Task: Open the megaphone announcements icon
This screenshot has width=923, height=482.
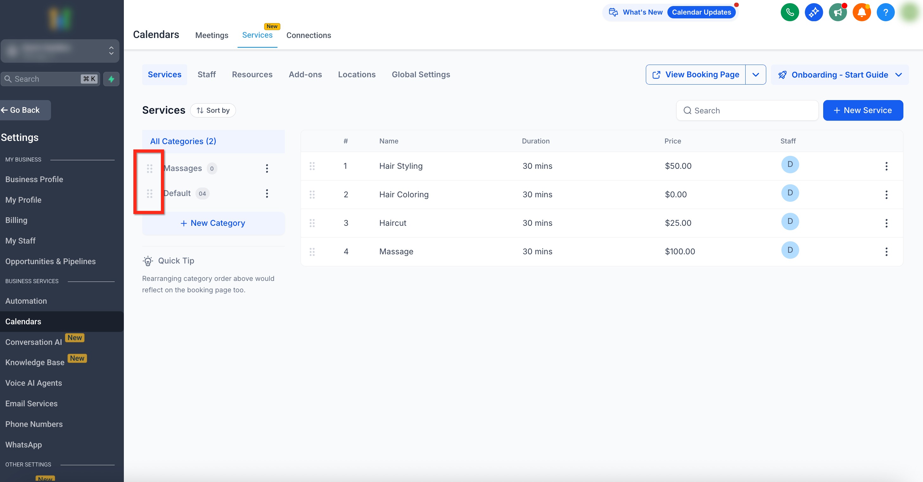Action: tap(837, 13)
